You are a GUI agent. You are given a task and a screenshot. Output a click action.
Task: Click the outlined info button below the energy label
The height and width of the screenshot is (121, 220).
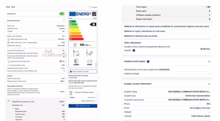pos(83,71)
